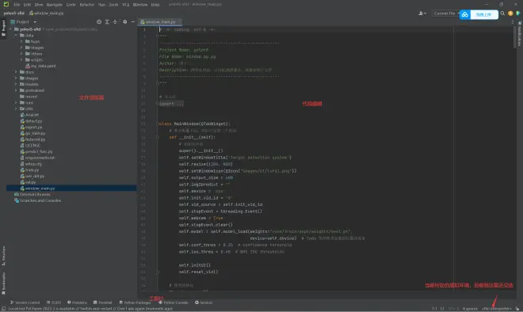Expand the hyps folder
Screen dimensions: 523x312
click(x=21, y=41)
